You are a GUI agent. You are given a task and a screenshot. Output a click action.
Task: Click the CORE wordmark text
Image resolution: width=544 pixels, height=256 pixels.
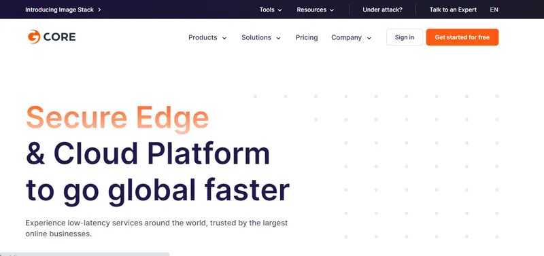(59, 37)
